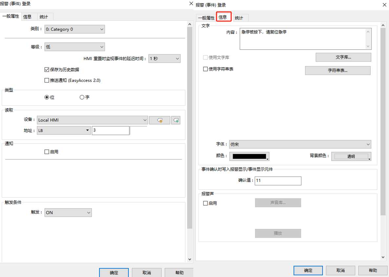Click the right dialog scrollbar up arrow
This screenshot has height=277, width=389.
(x=383, y=25)
